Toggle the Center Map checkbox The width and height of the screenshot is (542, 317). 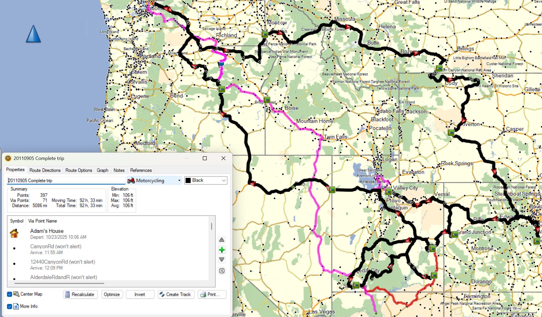(9, 294)
